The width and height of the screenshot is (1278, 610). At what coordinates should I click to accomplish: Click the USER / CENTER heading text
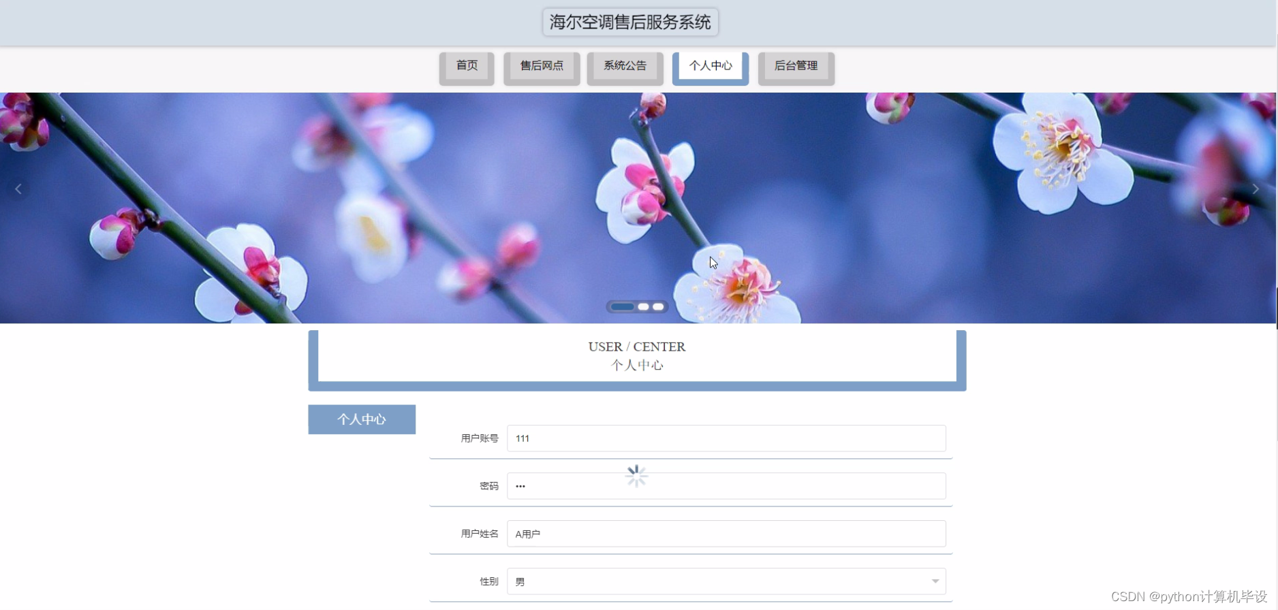pos(637,347)
